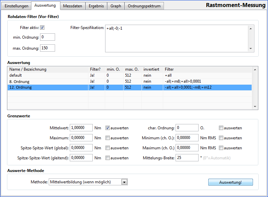Disable Mittelwert auswerten checkbox

(x=107, y=128)
